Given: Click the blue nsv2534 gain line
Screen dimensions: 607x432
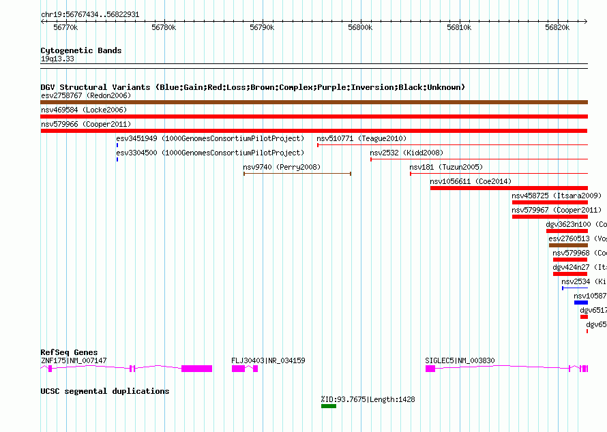Looking at the screenshot, I should [575, 288].
